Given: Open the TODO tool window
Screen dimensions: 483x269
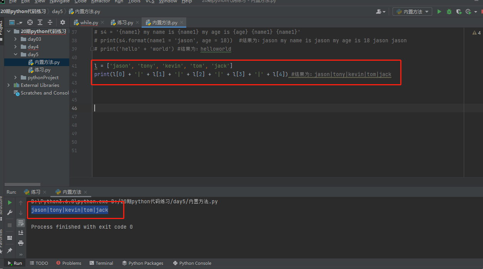Looking at the screenshot, I should [39, 263].
